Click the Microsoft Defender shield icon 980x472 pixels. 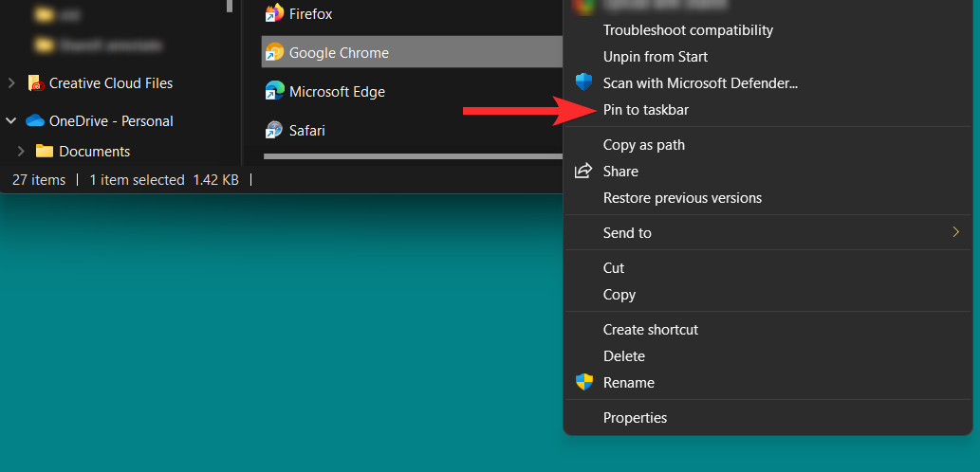[x=584, y=83]
